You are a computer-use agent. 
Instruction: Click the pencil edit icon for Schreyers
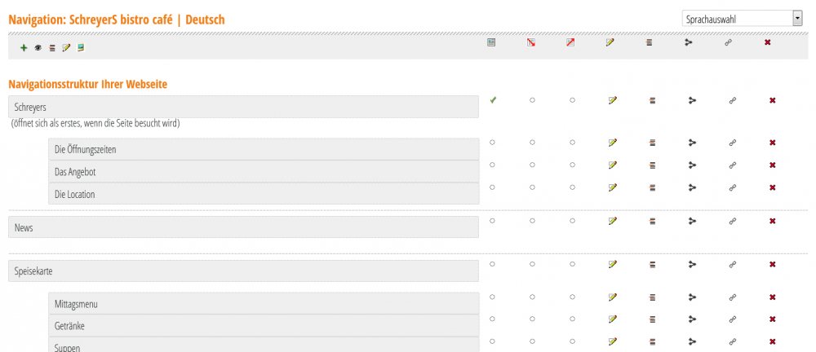point(613,100)
